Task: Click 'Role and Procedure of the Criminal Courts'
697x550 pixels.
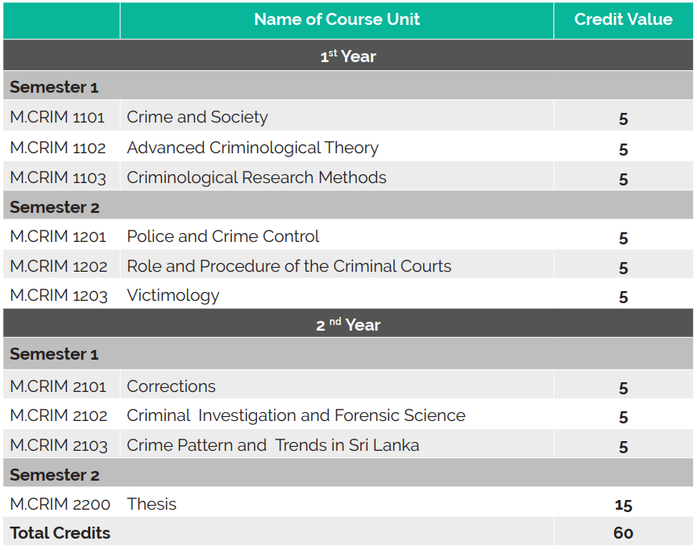Action: coord(289,266)
